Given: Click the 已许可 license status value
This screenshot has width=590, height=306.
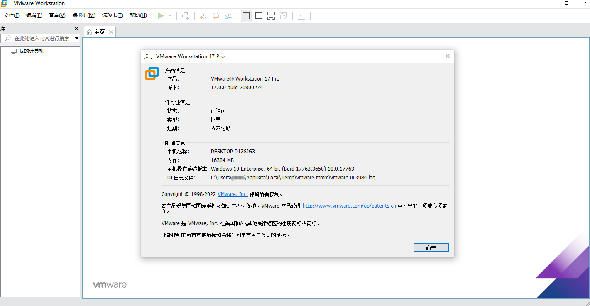Looking at the screenshot, I should pyautogui.click(x=218, y=111).
